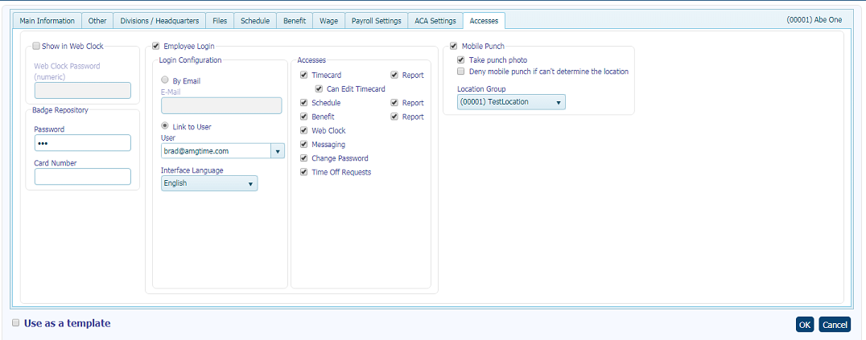The width and height of the screenshot is (866, 340).
Task: Open the User dropdown arrow
Action: pyautogui.click(x=277, y=150)
